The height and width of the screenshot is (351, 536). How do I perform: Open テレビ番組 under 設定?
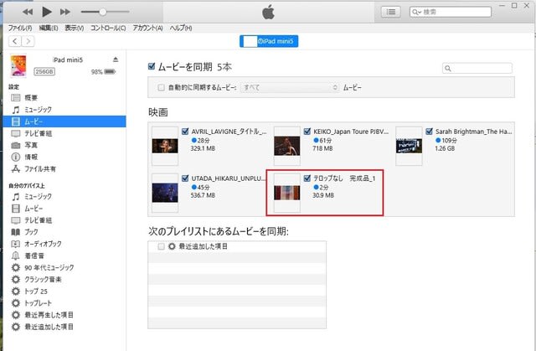point(64,133)
